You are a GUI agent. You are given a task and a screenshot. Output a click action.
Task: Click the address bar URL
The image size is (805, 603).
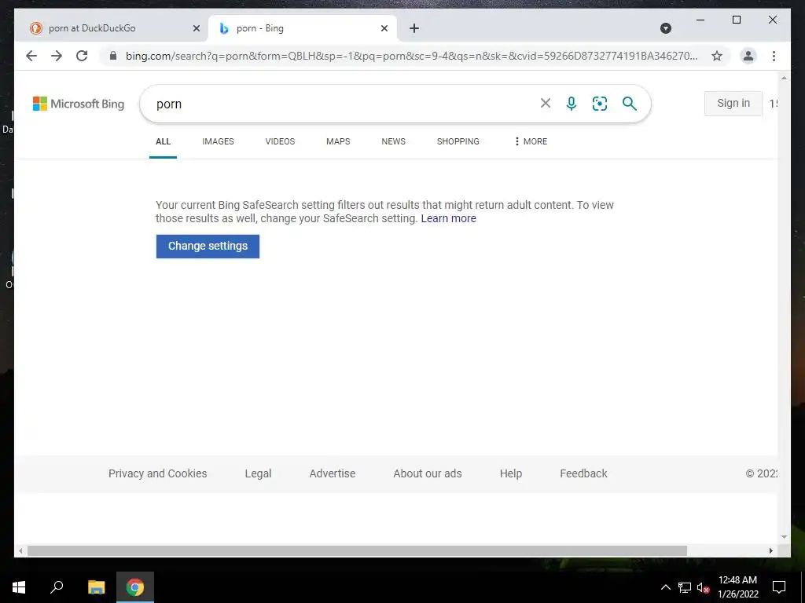(410, 56)
